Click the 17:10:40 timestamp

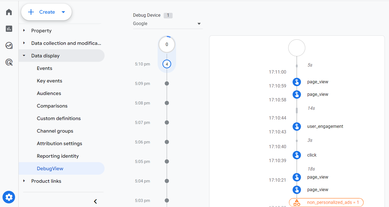point(277,147)
